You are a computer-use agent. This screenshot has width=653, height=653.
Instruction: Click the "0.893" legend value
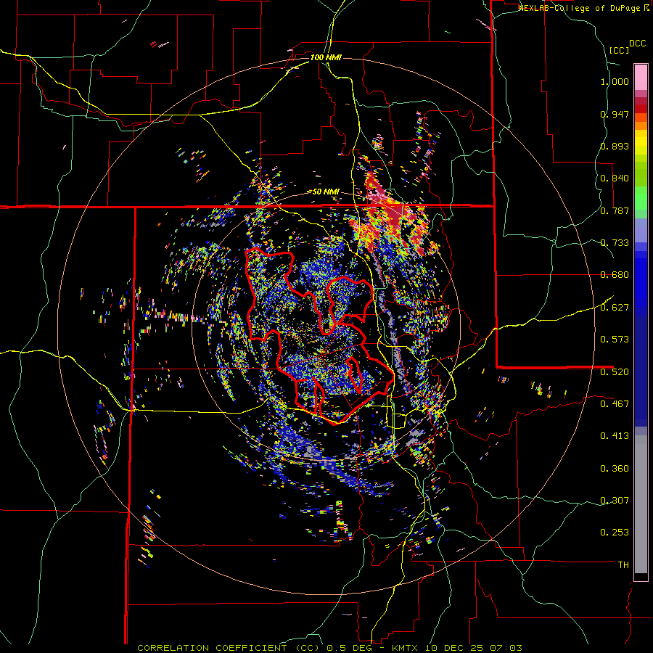click(615, 146)
